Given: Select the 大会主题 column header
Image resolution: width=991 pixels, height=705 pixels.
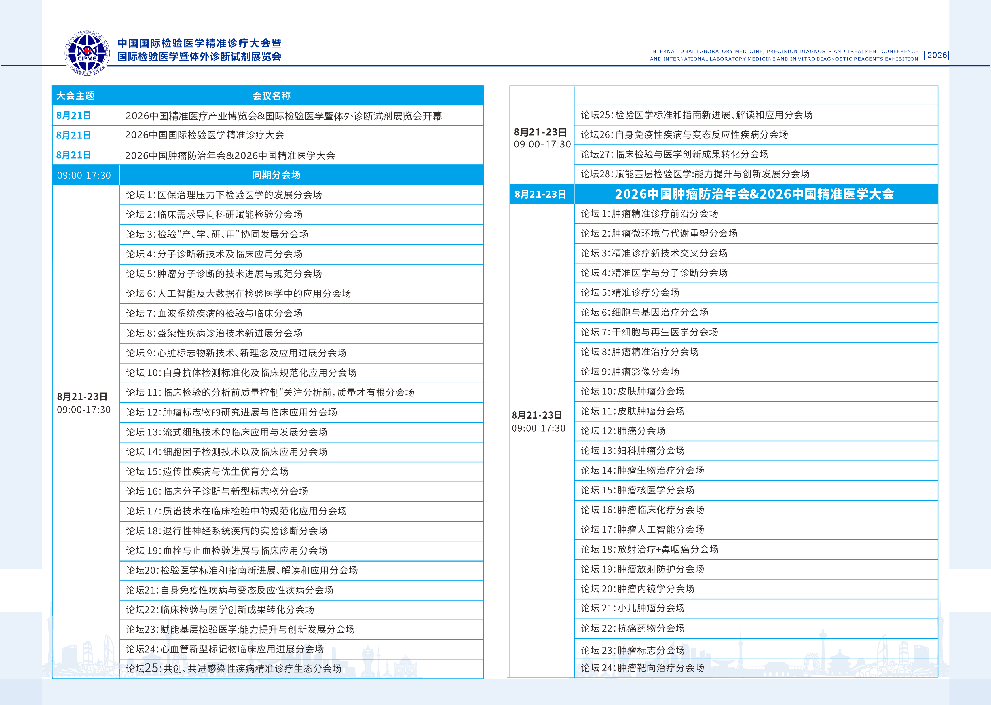Looking at the screenshot, I should coord(75,96).
